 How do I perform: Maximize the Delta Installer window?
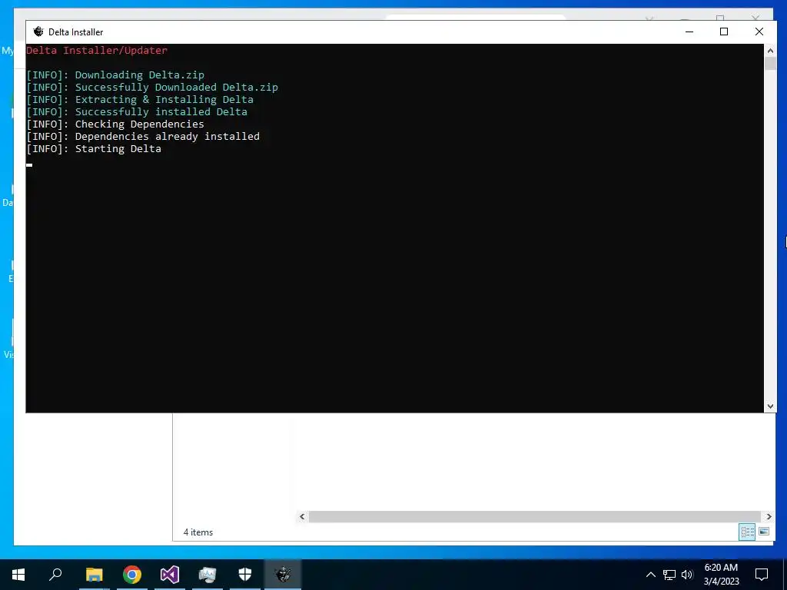pos(724,31)
